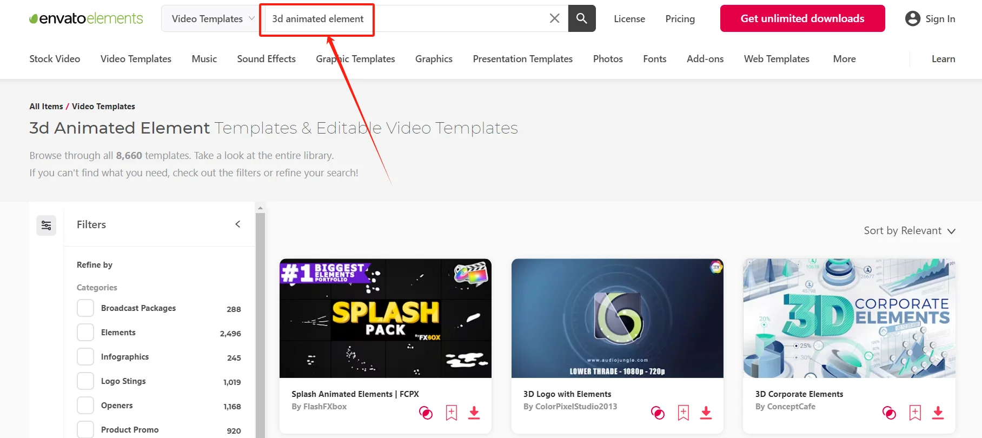This screenshot has height=438, width=982.
Task: Open the Splash Animated Elements | FCPX title
Action: [355, 394]
